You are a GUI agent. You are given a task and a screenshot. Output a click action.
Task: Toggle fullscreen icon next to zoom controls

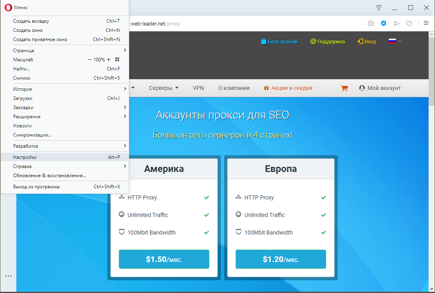click(117, 59)
